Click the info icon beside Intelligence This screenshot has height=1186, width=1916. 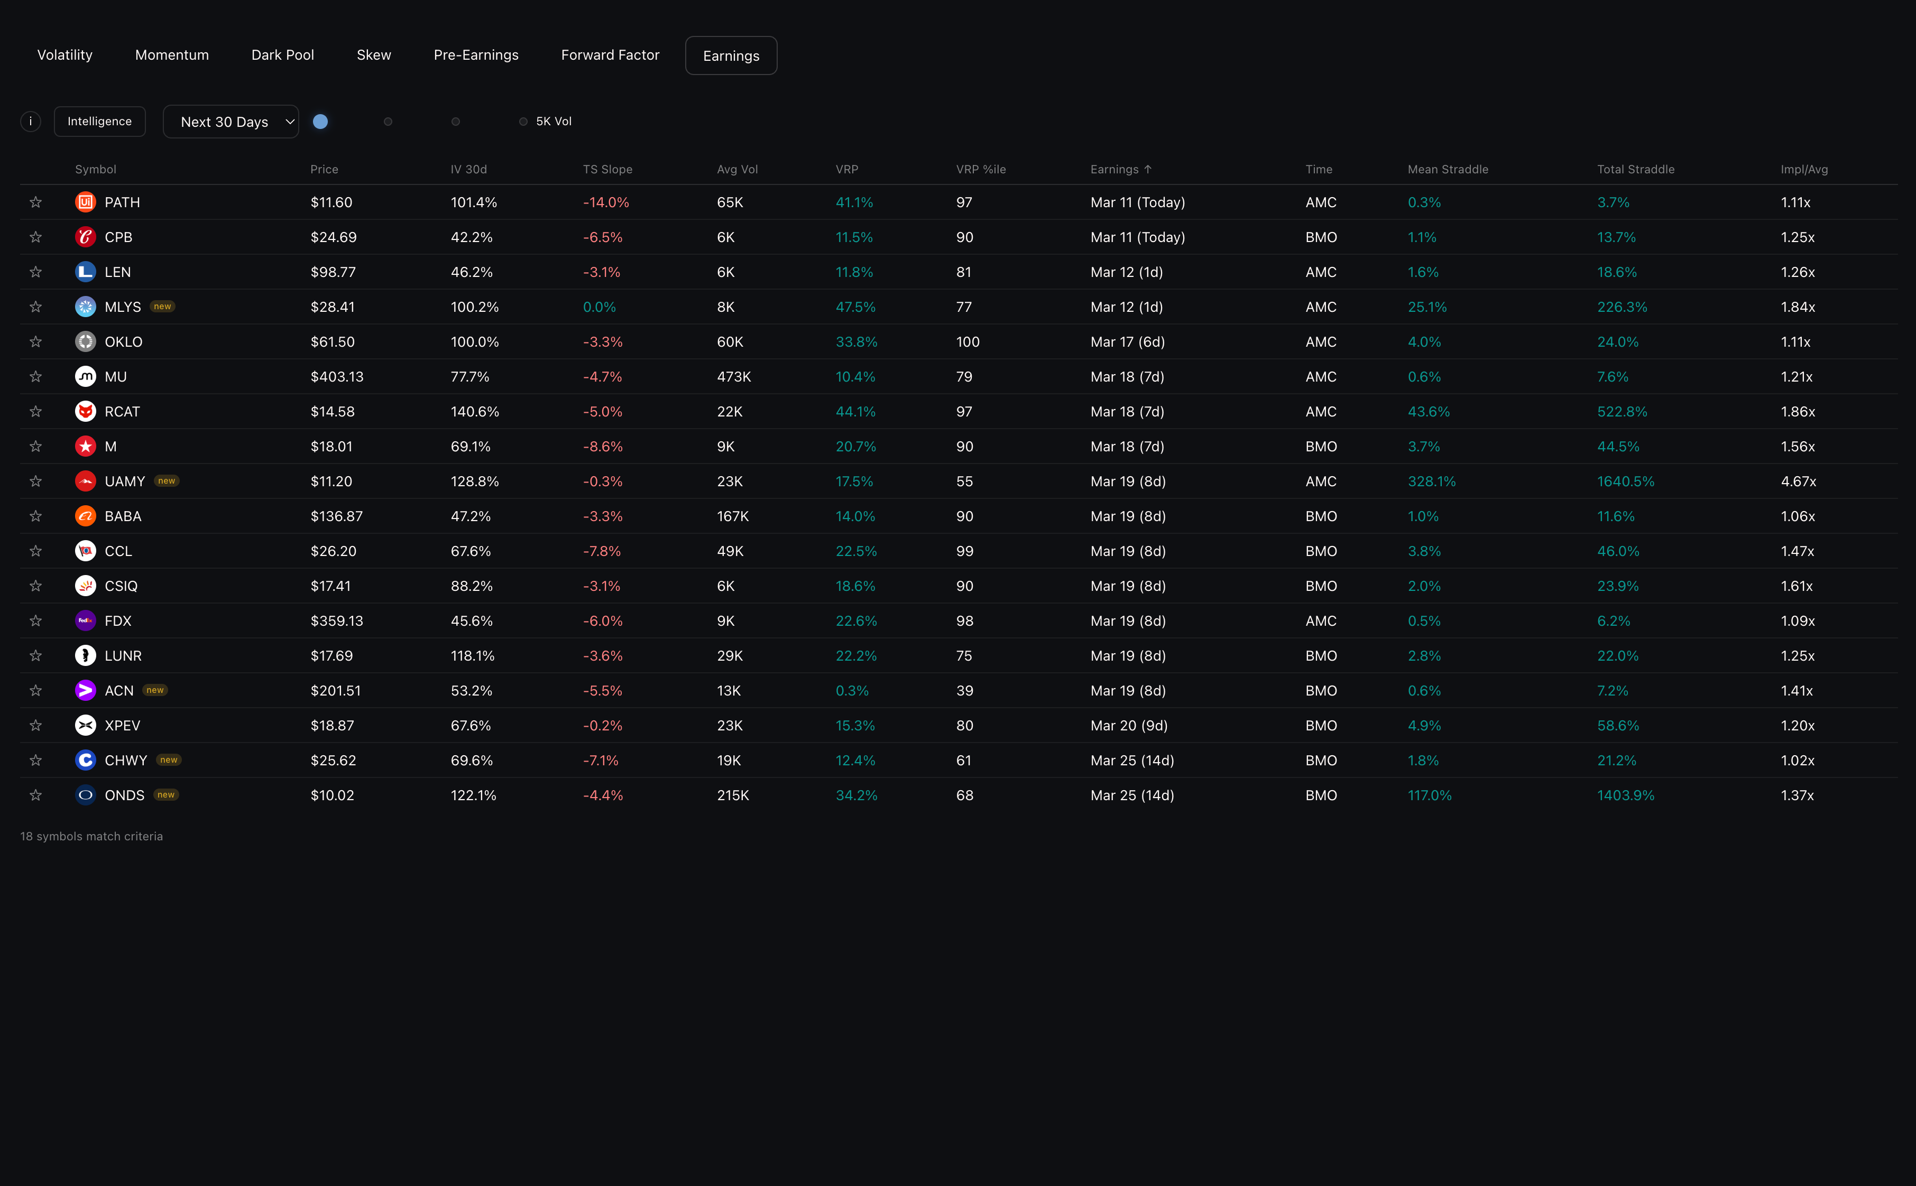coord(31,122)
